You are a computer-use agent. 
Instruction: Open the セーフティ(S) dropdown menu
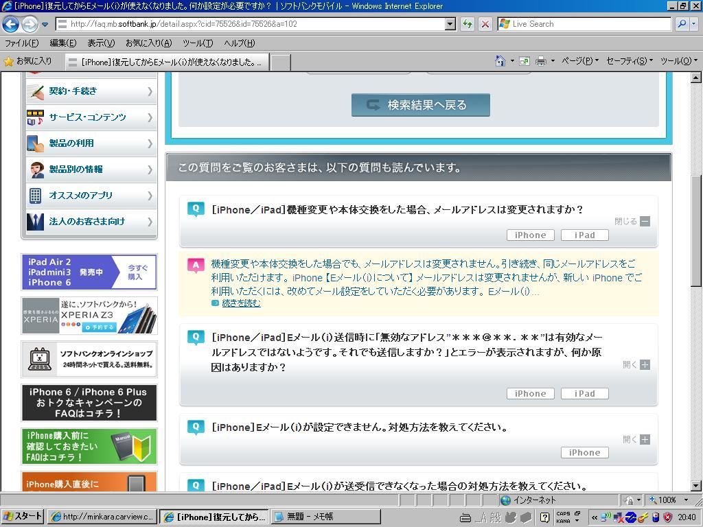630,61
